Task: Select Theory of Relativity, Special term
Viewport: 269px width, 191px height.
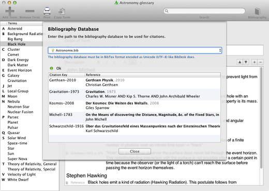Action: (32, 169)
